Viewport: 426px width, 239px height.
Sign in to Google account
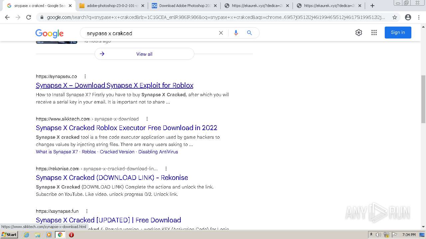click(398, 33)
